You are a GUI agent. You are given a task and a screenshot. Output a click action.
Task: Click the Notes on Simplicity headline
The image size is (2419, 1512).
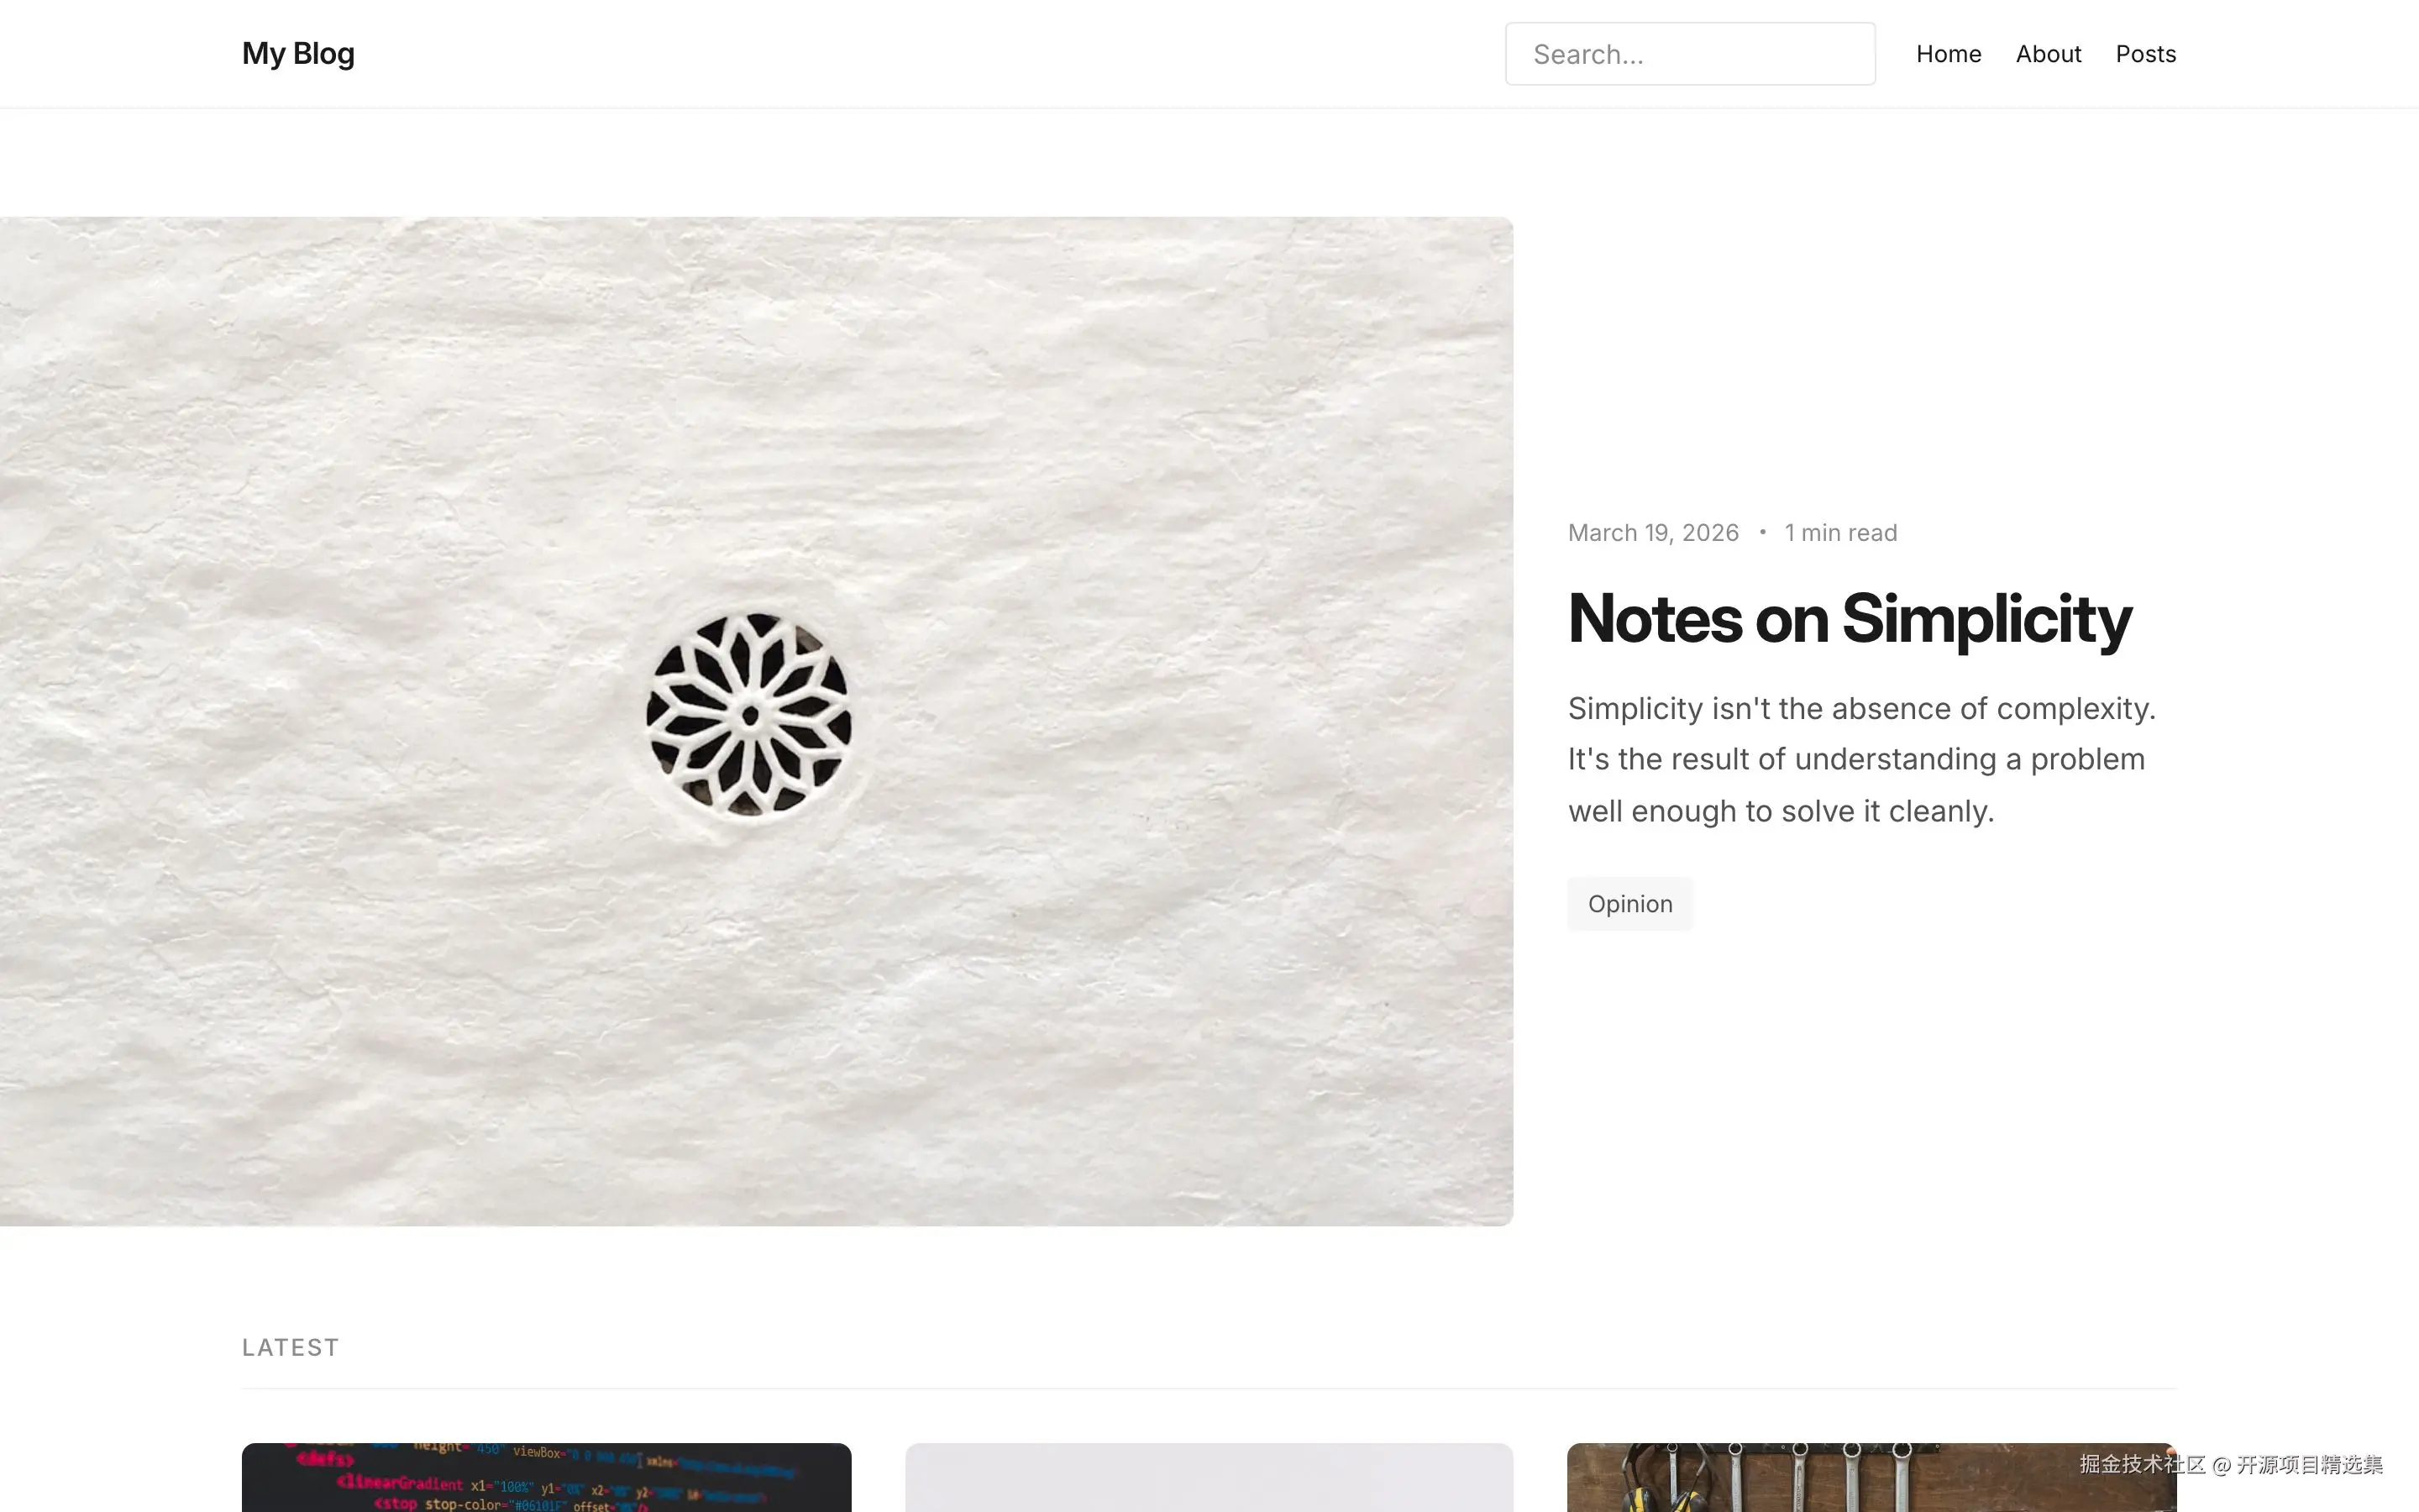pyautogui.click(x=1850, y=619)
